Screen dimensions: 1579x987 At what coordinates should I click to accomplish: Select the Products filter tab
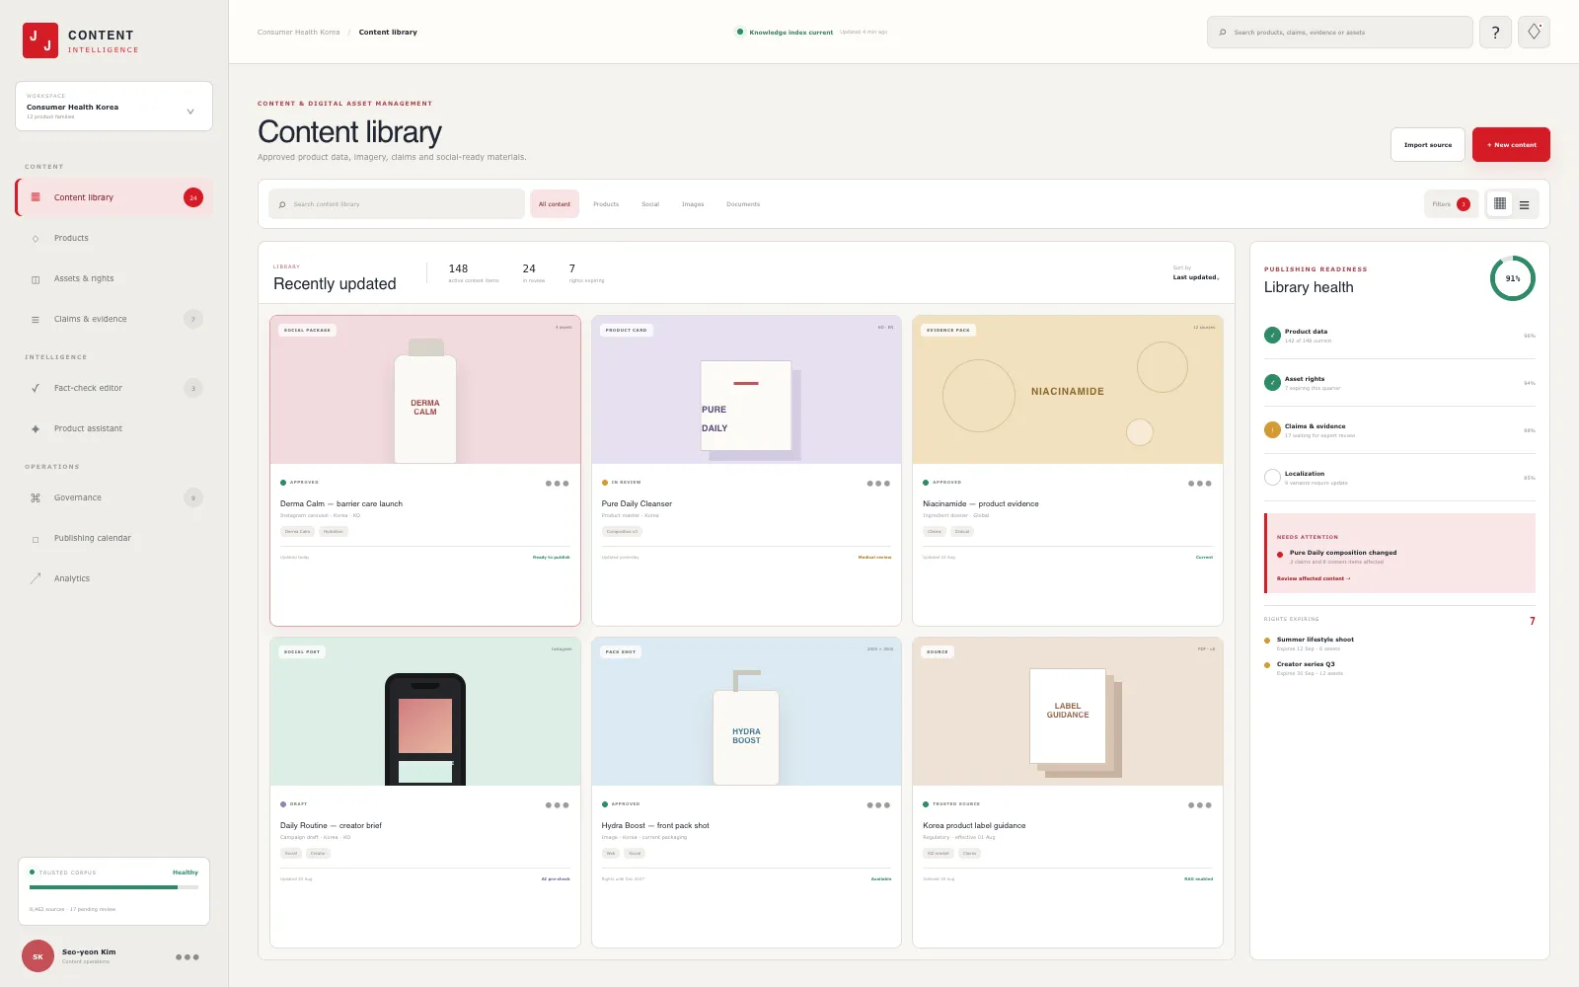pyautogui.click(x=606, y=204)
